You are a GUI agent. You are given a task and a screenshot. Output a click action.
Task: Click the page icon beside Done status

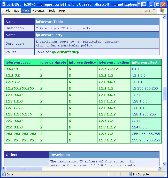coord(4,174)
